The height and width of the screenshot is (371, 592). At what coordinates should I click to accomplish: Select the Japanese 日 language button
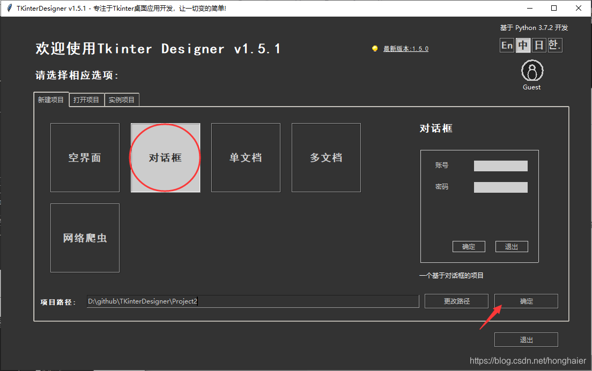tap(539, 46)
